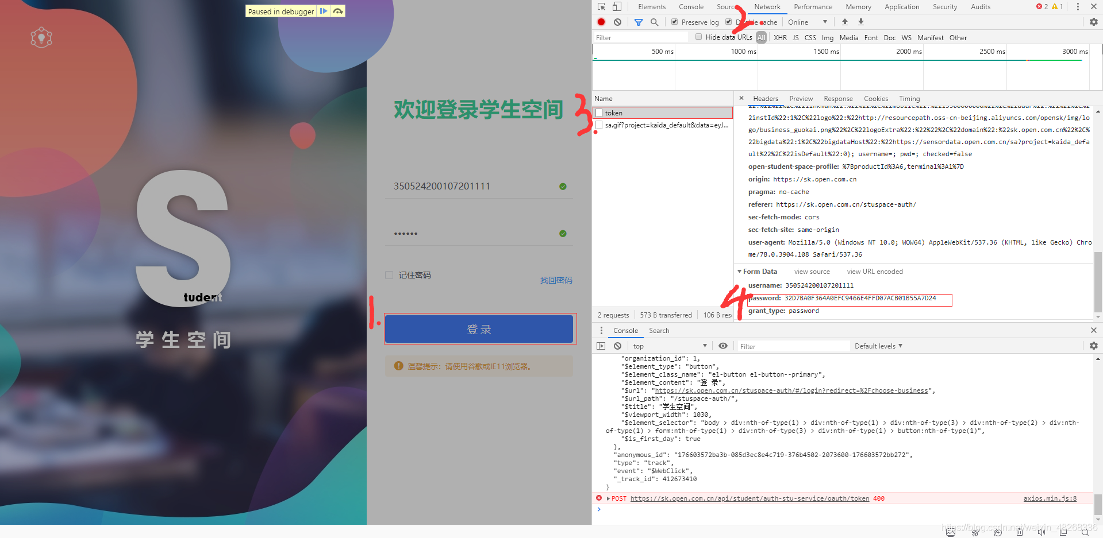Expand the Form Data section

tap(740, 271)
